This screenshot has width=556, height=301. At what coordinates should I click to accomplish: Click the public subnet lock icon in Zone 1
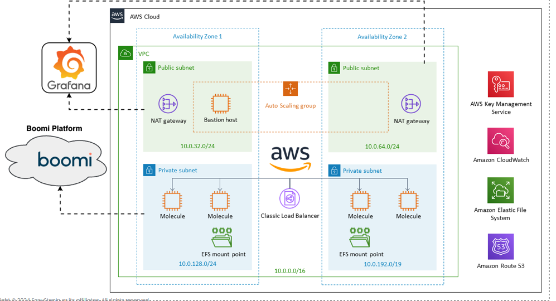pos(149,67)
